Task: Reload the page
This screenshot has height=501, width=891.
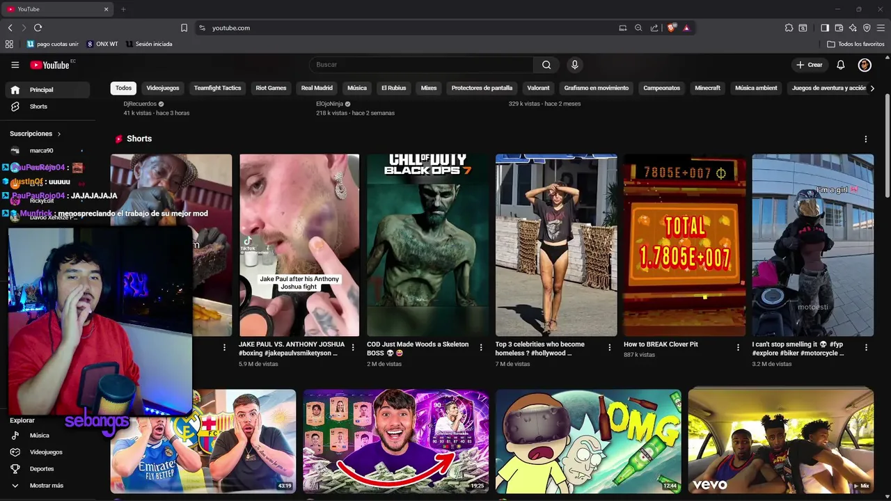Action: (38, 28)
